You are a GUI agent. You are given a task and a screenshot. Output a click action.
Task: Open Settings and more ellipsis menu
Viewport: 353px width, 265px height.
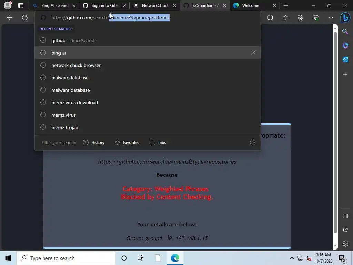[x=331, y=18]
